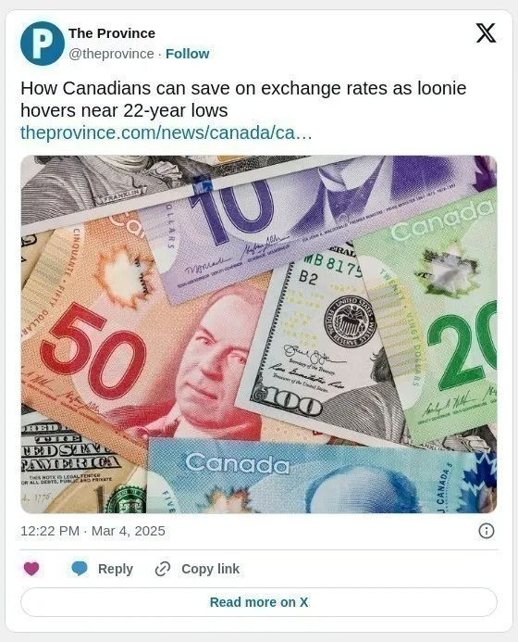
Task: Open the tweet info circle icon
Action: pyautogui.click(x=487, y=531)
